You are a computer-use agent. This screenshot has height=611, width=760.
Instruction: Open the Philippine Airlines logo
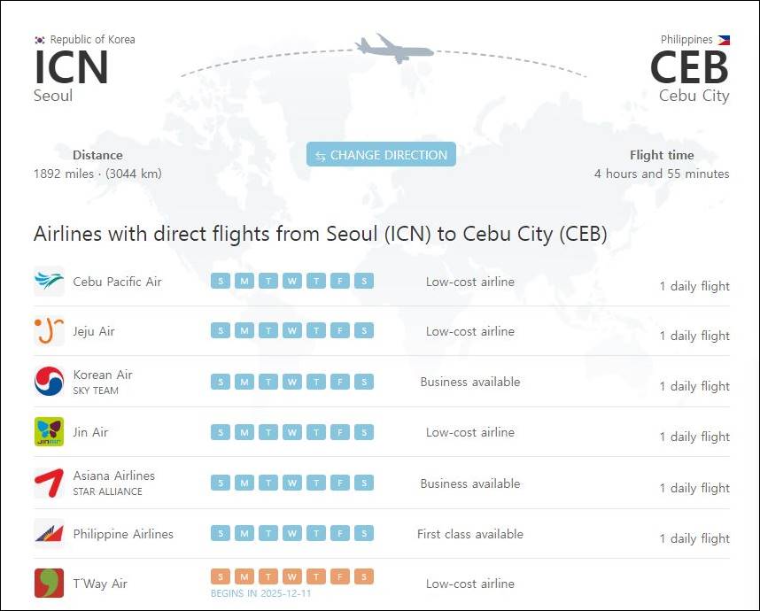click(49, 533)
